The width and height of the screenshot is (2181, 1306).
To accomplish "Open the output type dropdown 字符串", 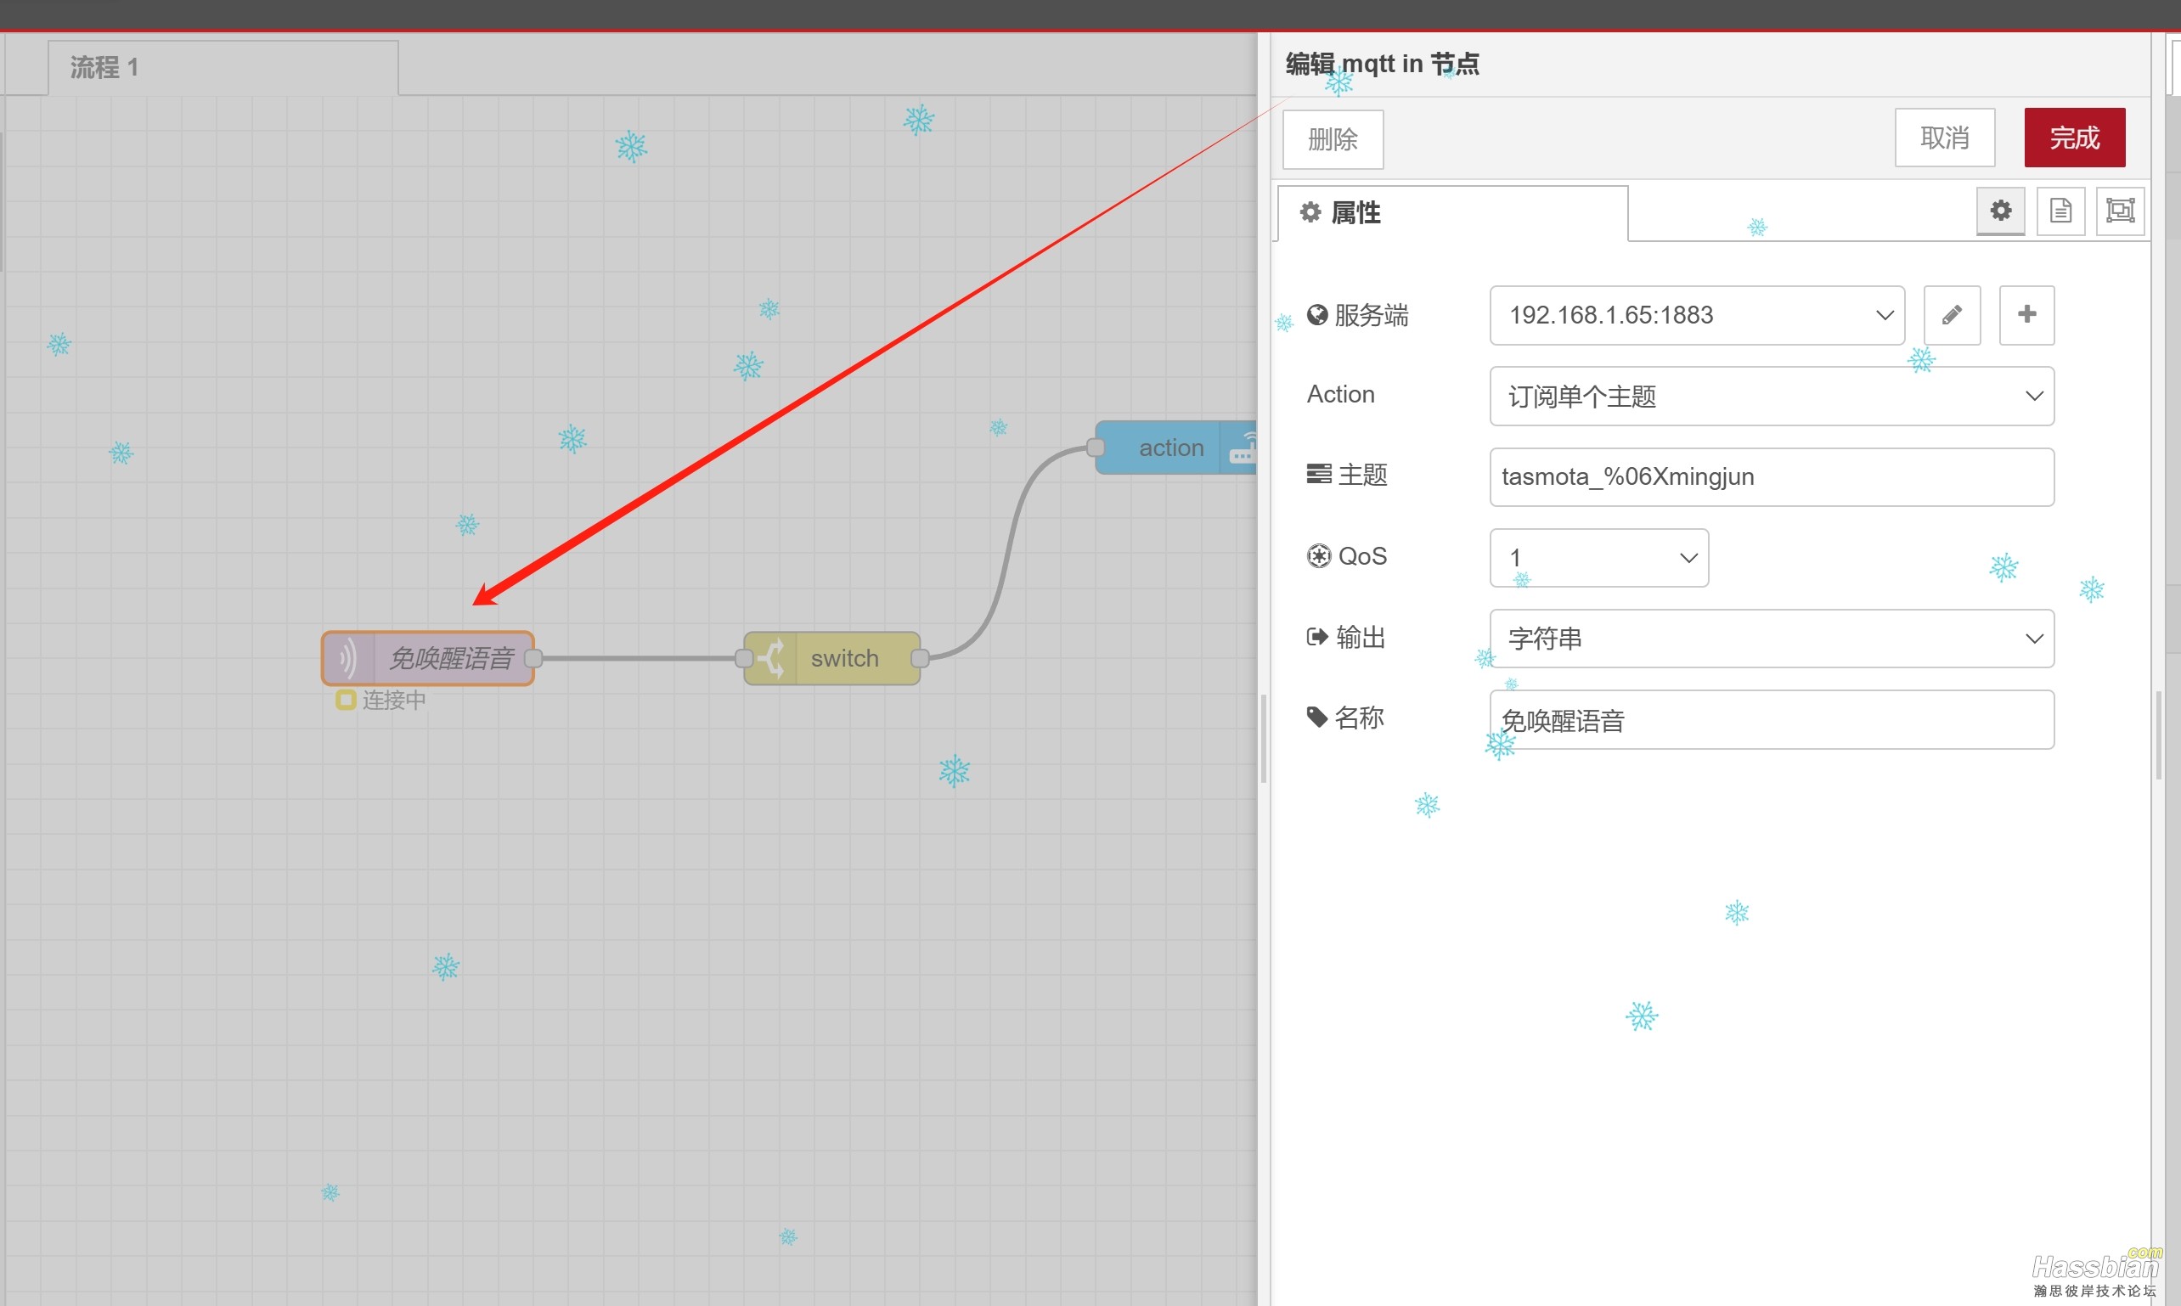I will pos(1771,638).
